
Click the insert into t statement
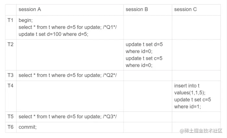coord(187,86)
